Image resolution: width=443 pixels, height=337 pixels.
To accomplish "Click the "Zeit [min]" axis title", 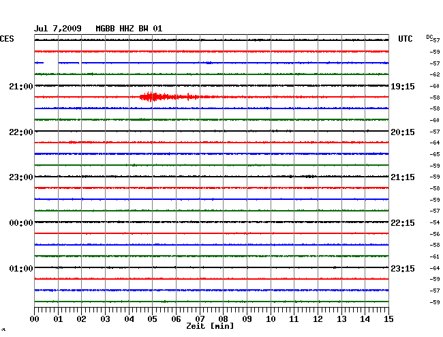I will [x=210, y=326].
